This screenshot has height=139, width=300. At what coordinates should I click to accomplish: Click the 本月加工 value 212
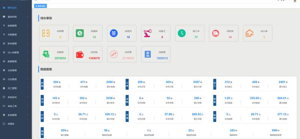click(227, 82)
